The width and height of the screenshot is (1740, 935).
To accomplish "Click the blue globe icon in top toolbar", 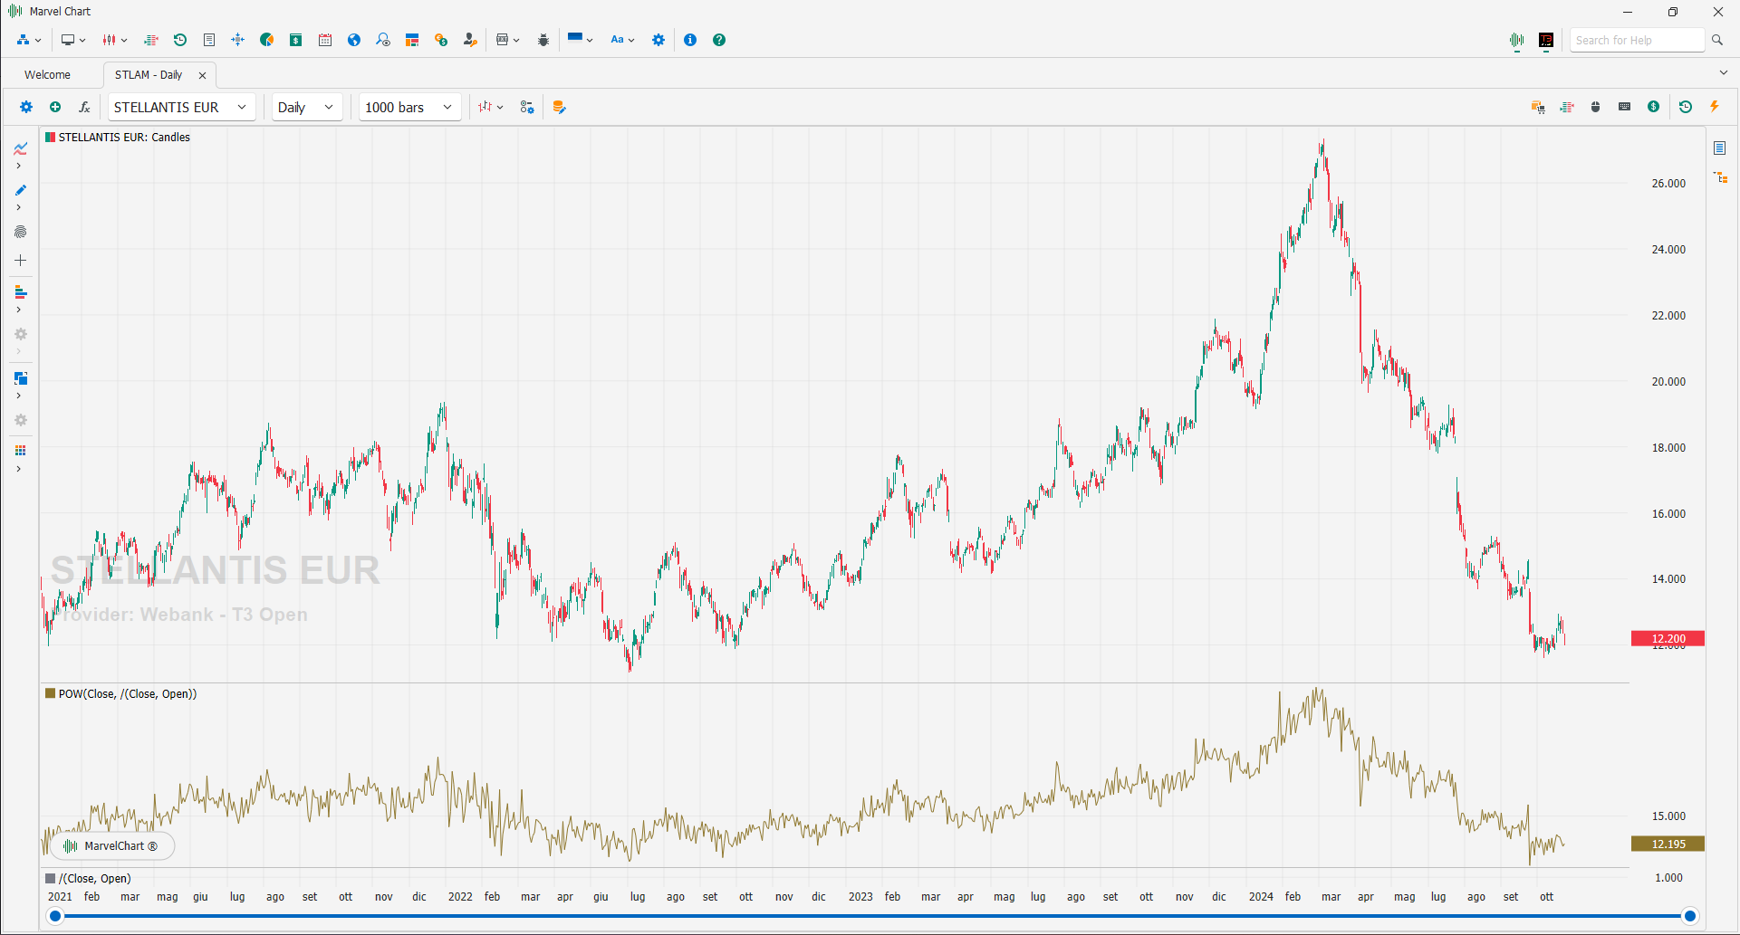I will (354, 40).
